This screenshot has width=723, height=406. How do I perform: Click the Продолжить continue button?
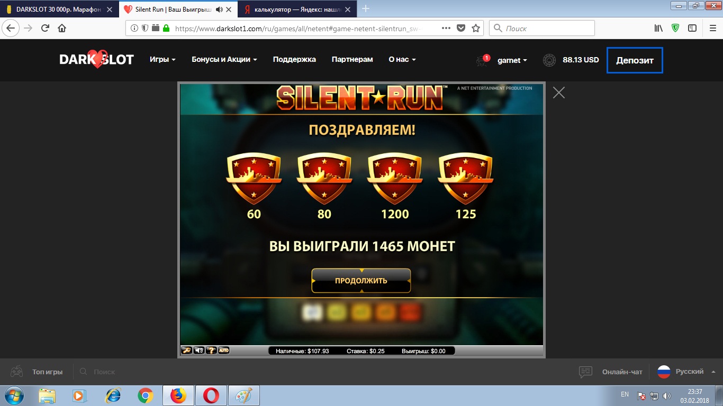361,281
